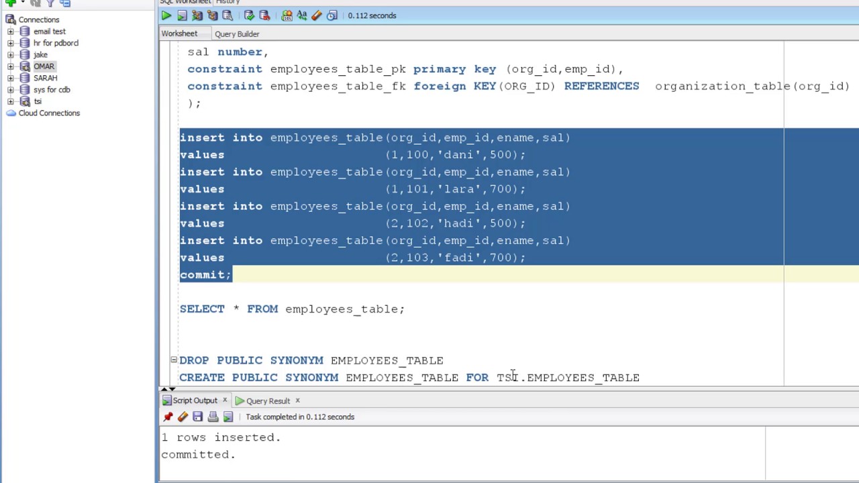Click the sys for cdb connection label
Viewport: 859px width, 483px height.
click(x=52, y=89)
